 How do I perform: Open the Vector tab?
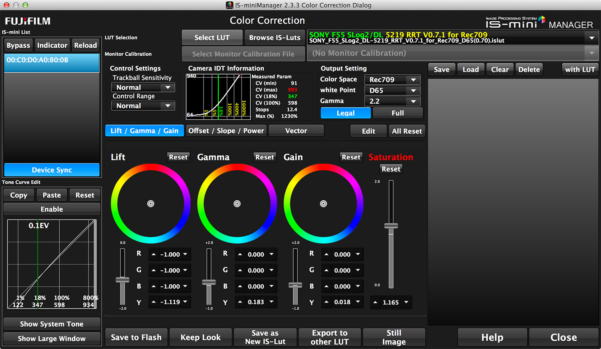[296, 131]
